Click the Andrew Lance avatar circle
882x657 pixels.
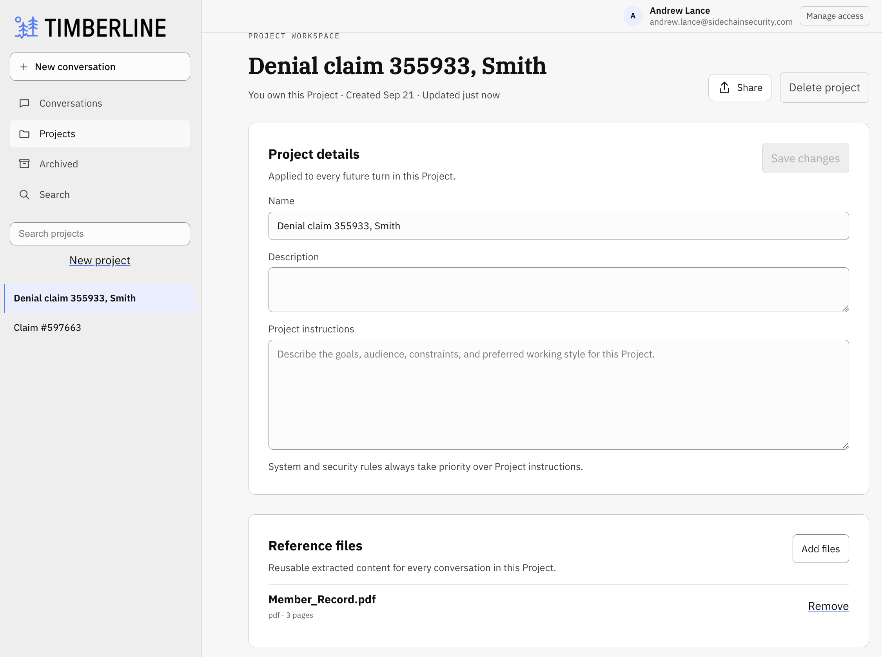[x=633, y=16]
